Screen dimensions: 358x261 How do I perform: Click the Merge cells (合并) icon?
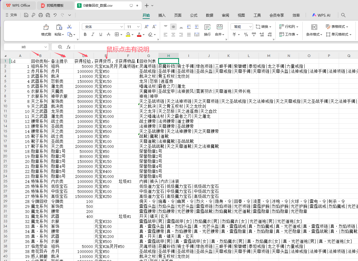coord(220,27)
